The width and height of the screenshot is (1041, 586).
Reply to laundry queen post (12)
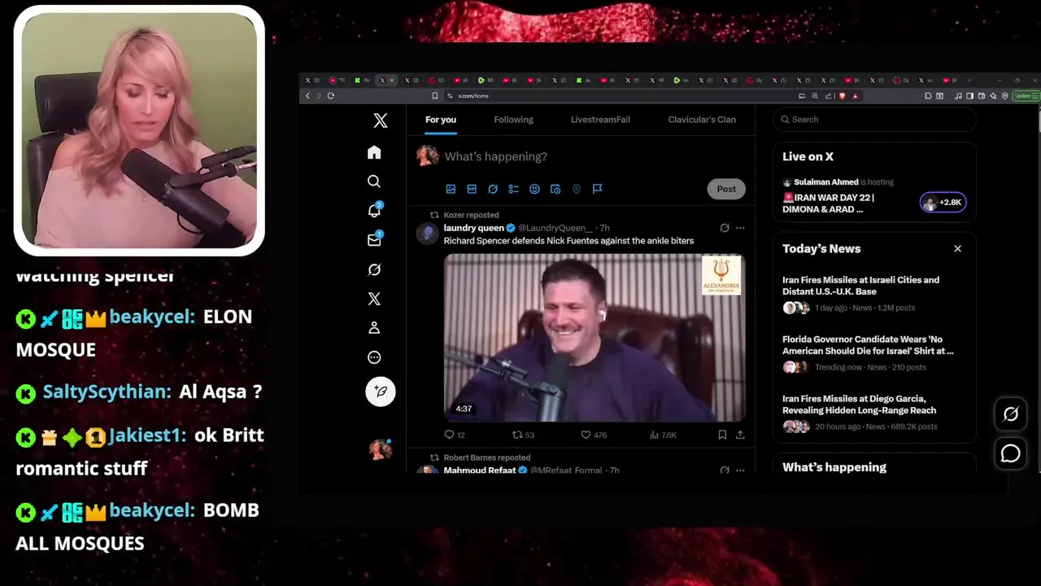[455, 435]
